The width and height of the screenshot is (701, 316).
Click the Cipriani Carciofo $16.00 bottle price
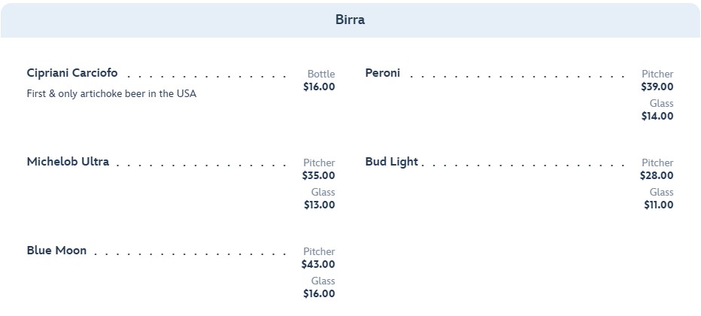click(319, 87)
